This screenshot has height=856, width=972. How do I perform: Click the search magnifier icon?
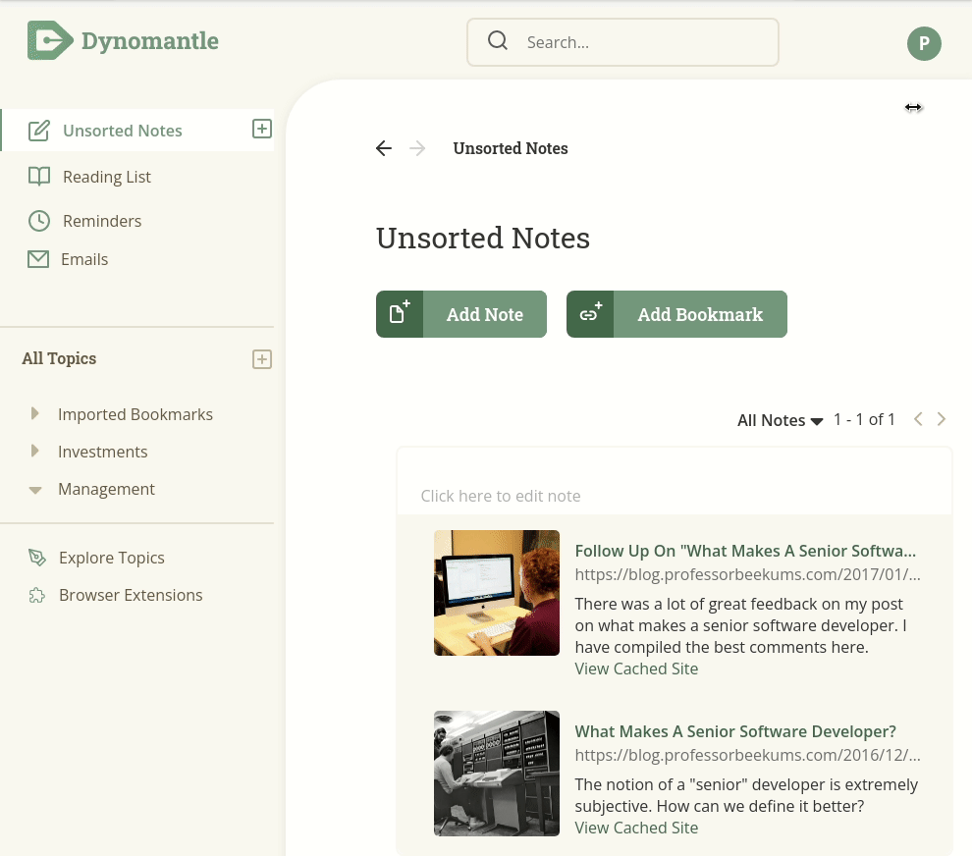[497, 41]
